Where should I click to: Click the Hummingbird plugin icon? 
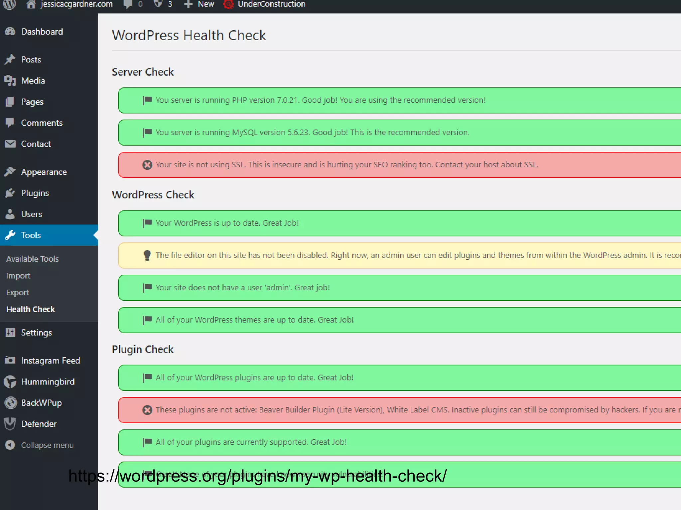pos(10,382)
